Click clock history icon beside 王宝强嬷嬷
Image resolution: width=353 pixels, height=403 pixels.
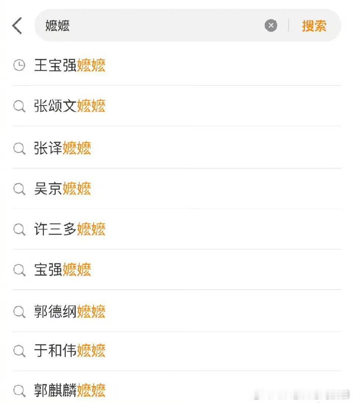(19, 65)
